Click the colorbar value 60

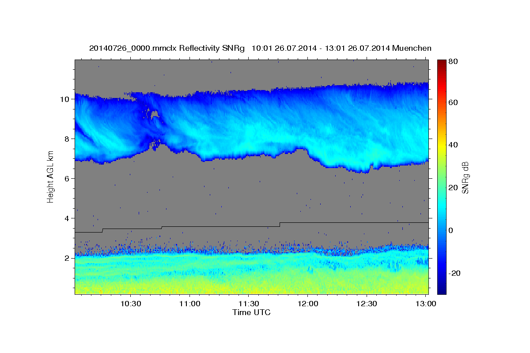point(453,102)
